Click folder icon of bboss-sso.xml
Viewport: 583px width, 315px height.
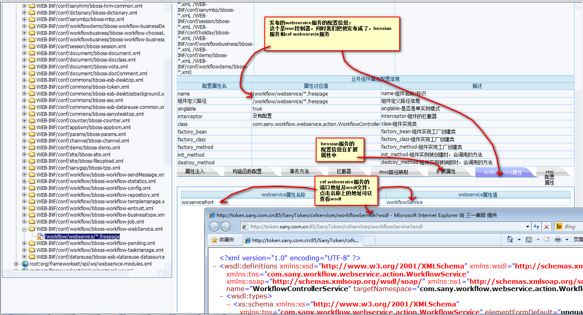point(32,100)
